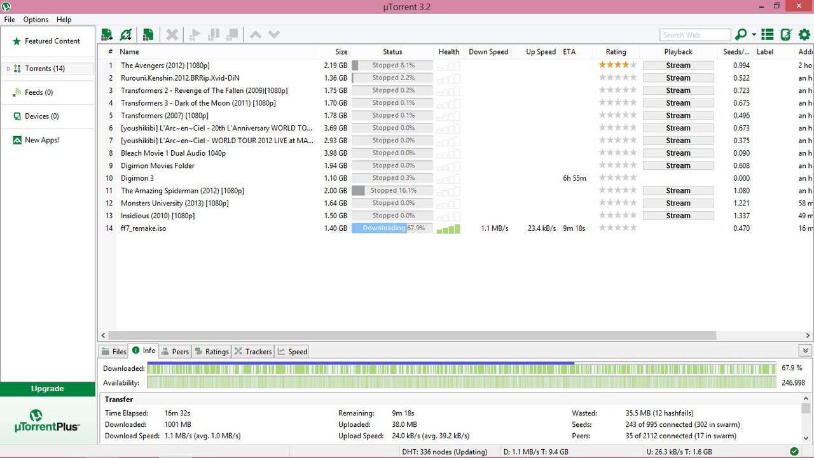Viewport: 814px width, 458px height.
Task: Click the Add Torrent toolbar icon
Action: (x=107, y=34)
